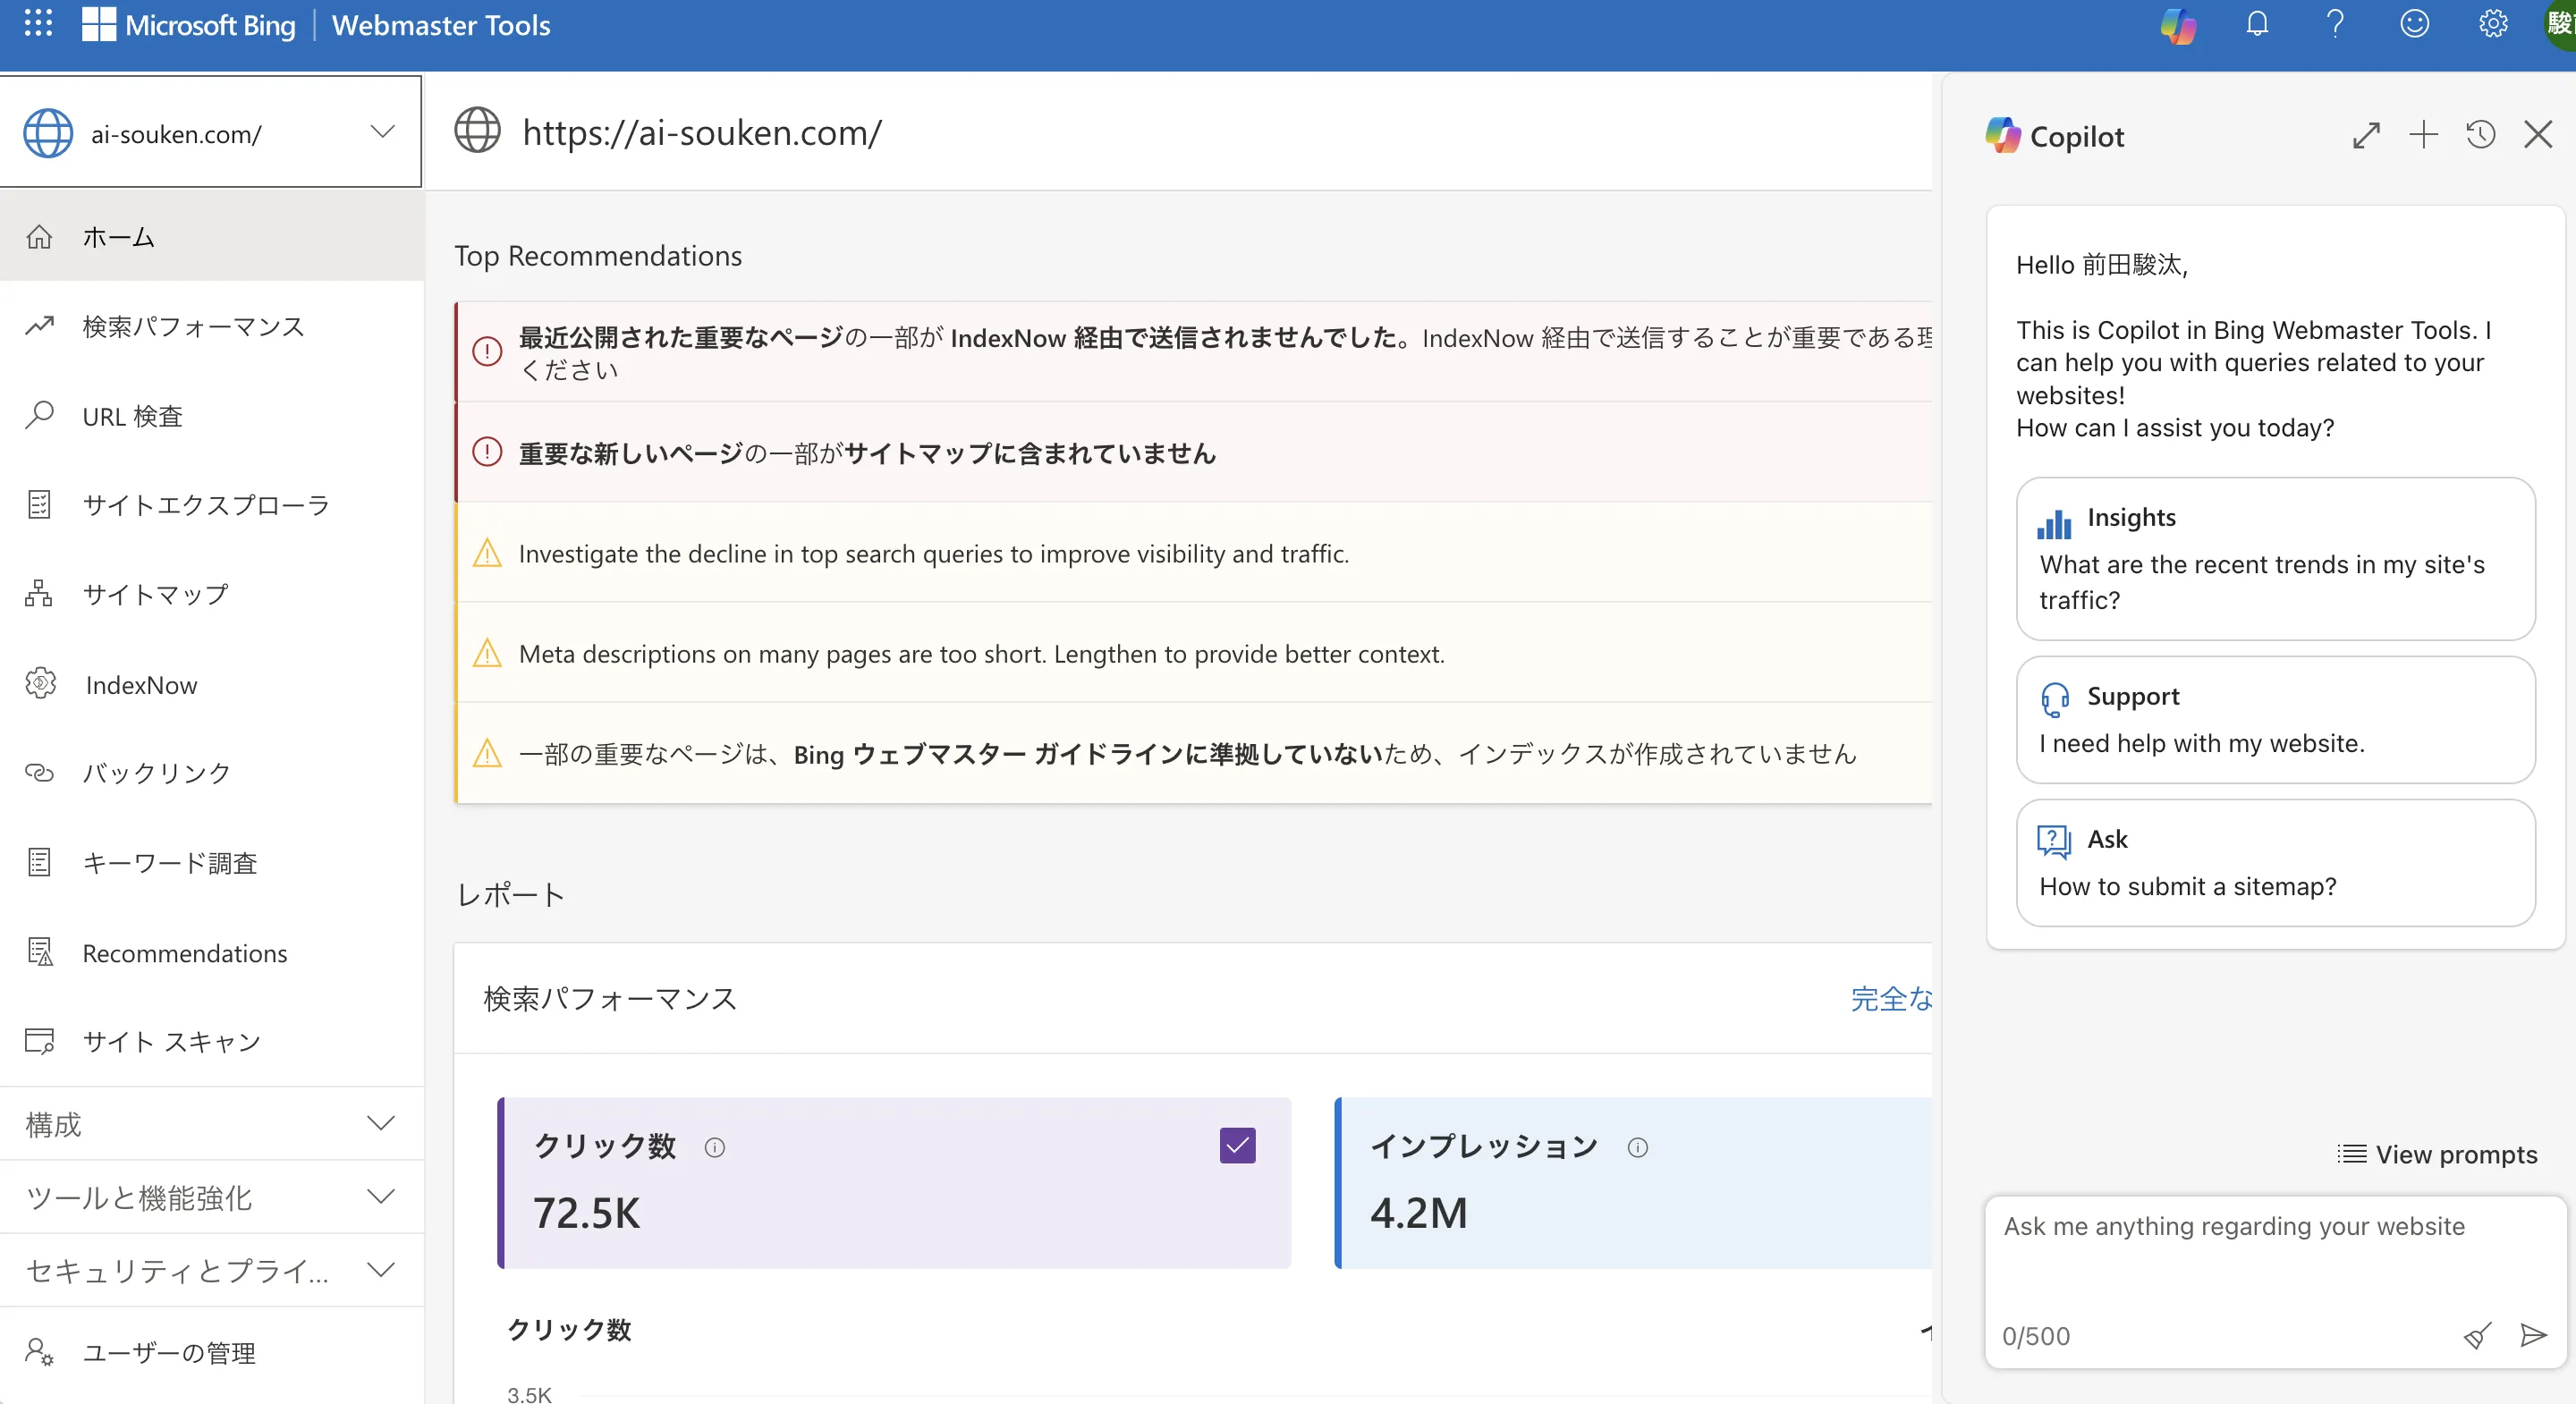This screenshot has height=1404, width=2576.
Task: Start a サイト スキャン
Action: pyautogui.click(x=169, y=1042)
